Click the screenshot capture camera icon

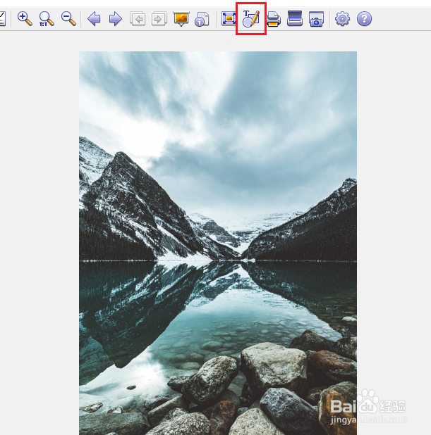pyautogui.click(x=316, y=19)
